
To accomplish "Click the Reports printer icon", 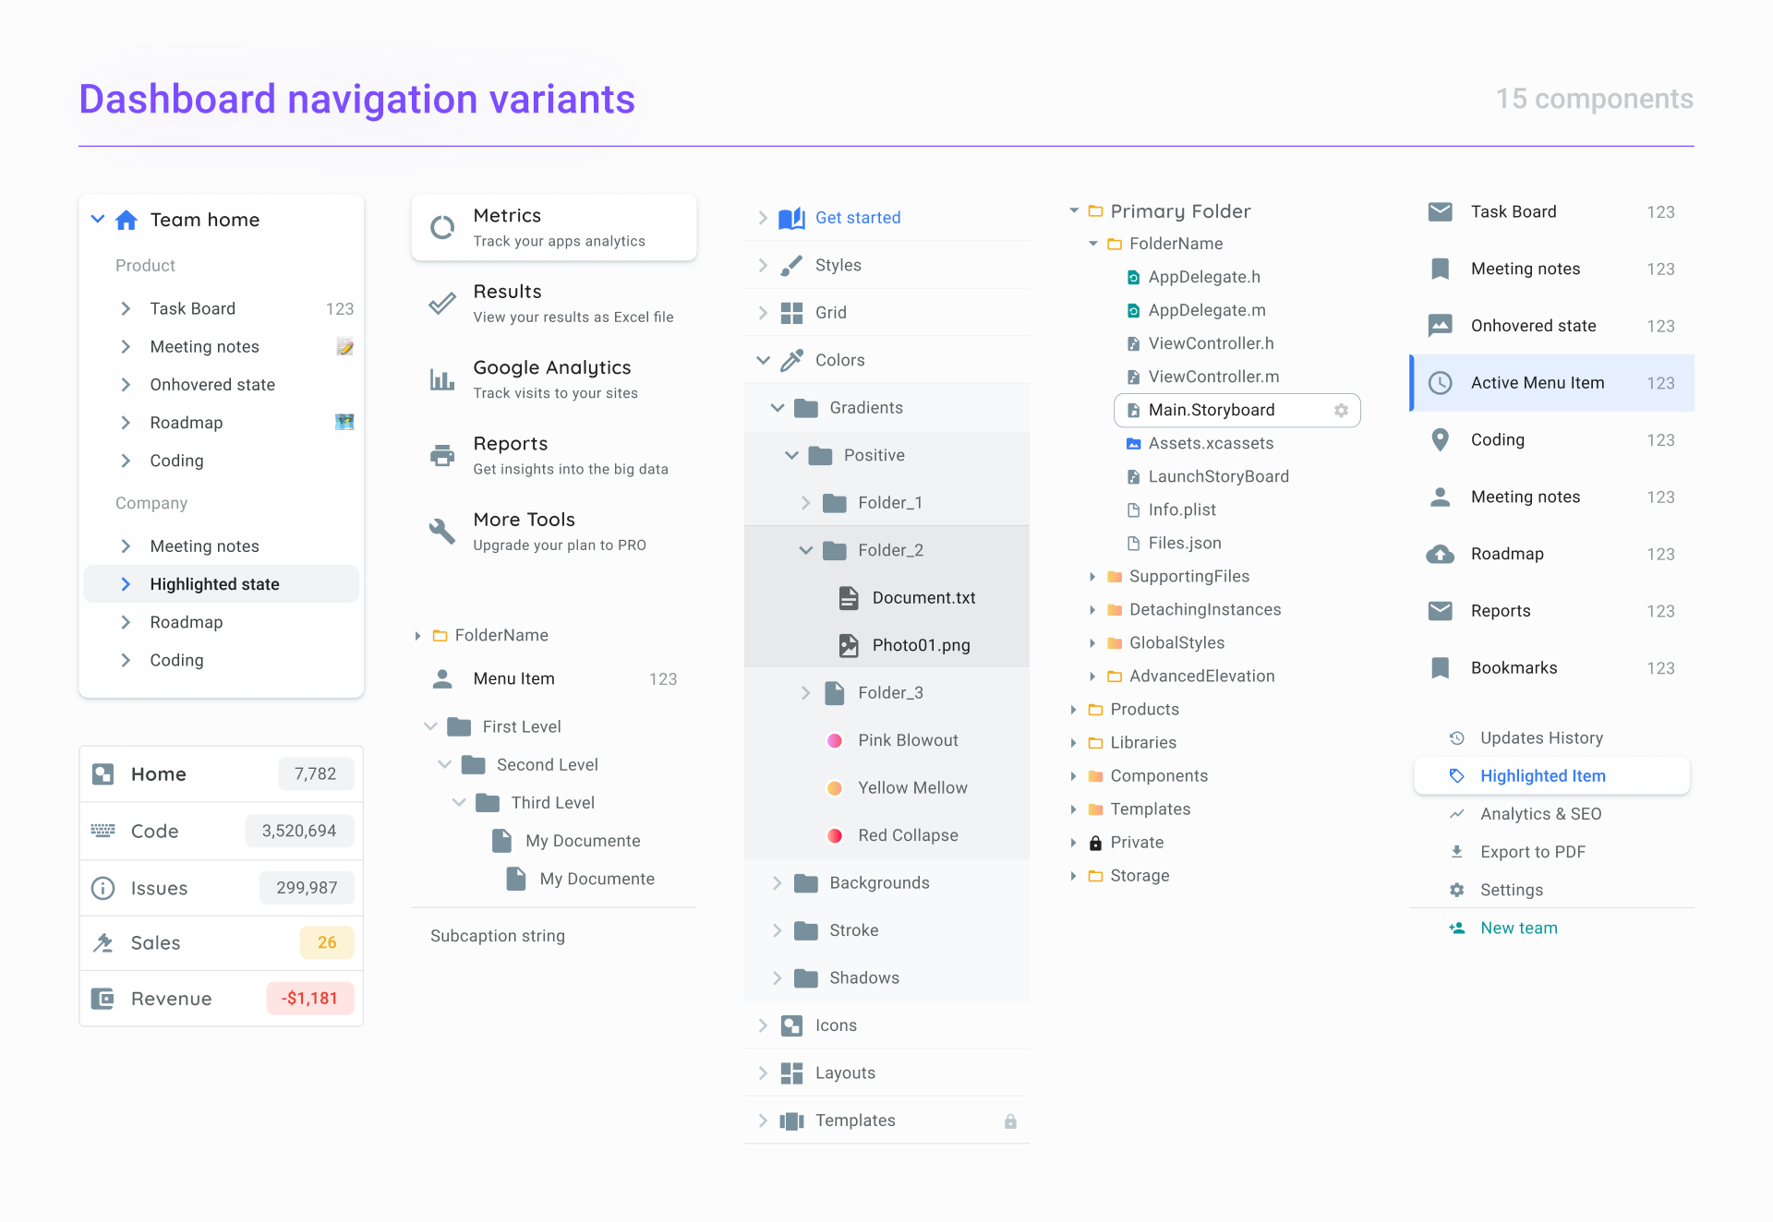I will [442, 455].
